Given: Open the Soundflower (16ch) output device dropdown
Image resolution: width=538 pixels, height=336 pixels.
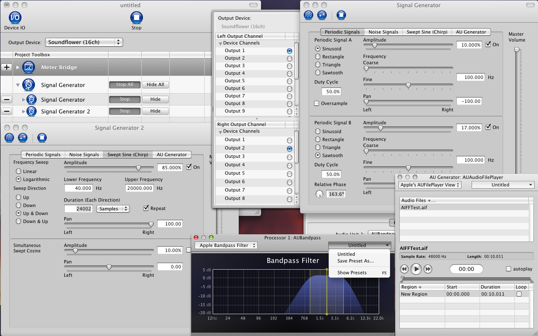Looking at the screenshot, I should [84, 42].
